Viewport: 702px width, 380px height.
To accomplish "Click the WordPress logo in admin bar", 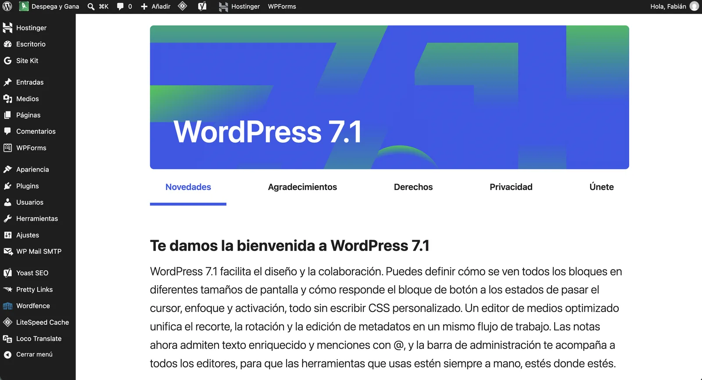I will tap(7, 7).
